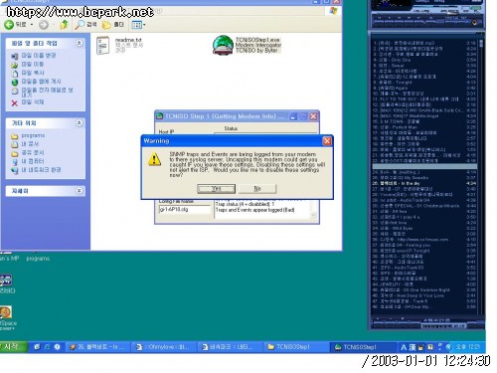Viewport: 497px width, 373px height.
Task: Click the red X delete file icon
Action: [x=15, y=103]
